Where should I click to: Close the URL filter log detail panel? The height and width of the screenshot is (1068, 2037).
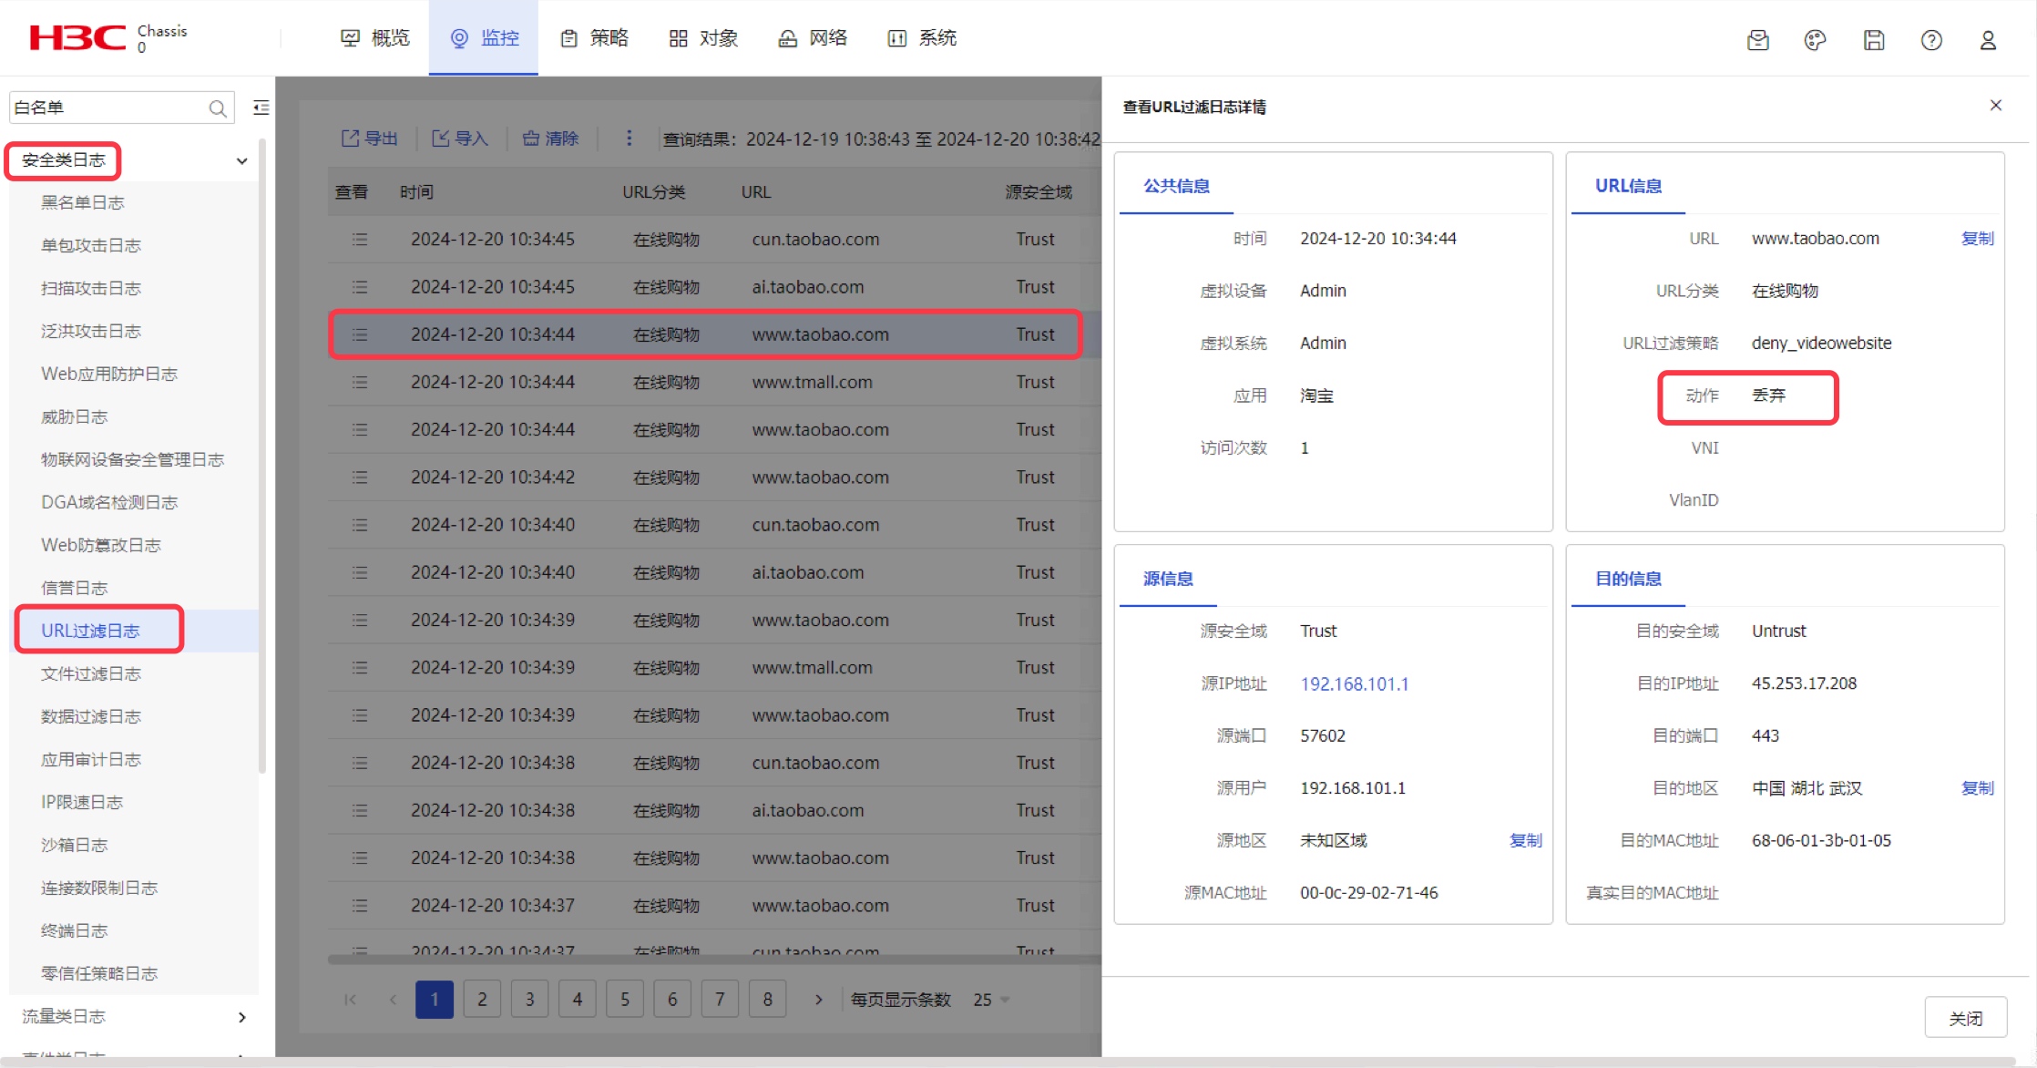point(1996,106)
